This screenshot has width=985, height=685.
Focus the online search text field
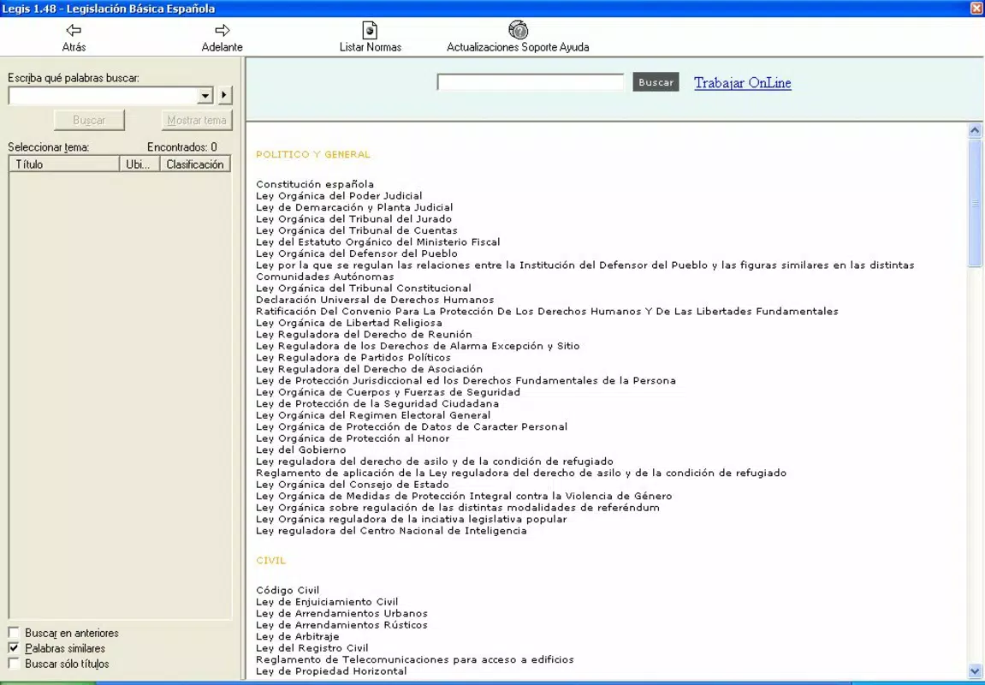coord(531,82)
